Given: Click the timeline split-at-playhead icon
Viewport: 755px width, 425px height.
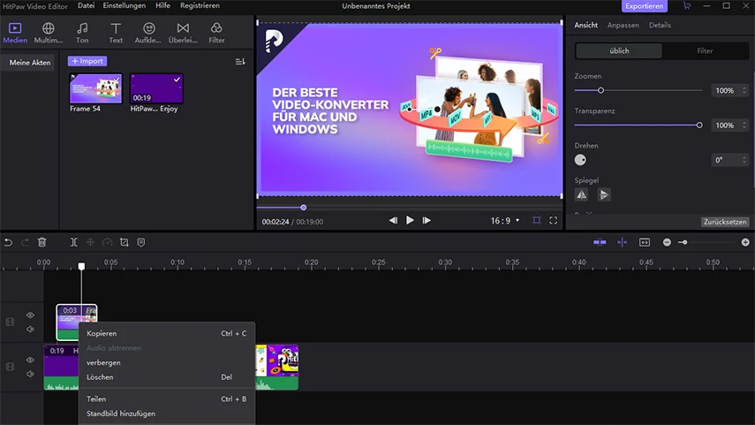Looking at the screenshot, I should click(623, 242).
